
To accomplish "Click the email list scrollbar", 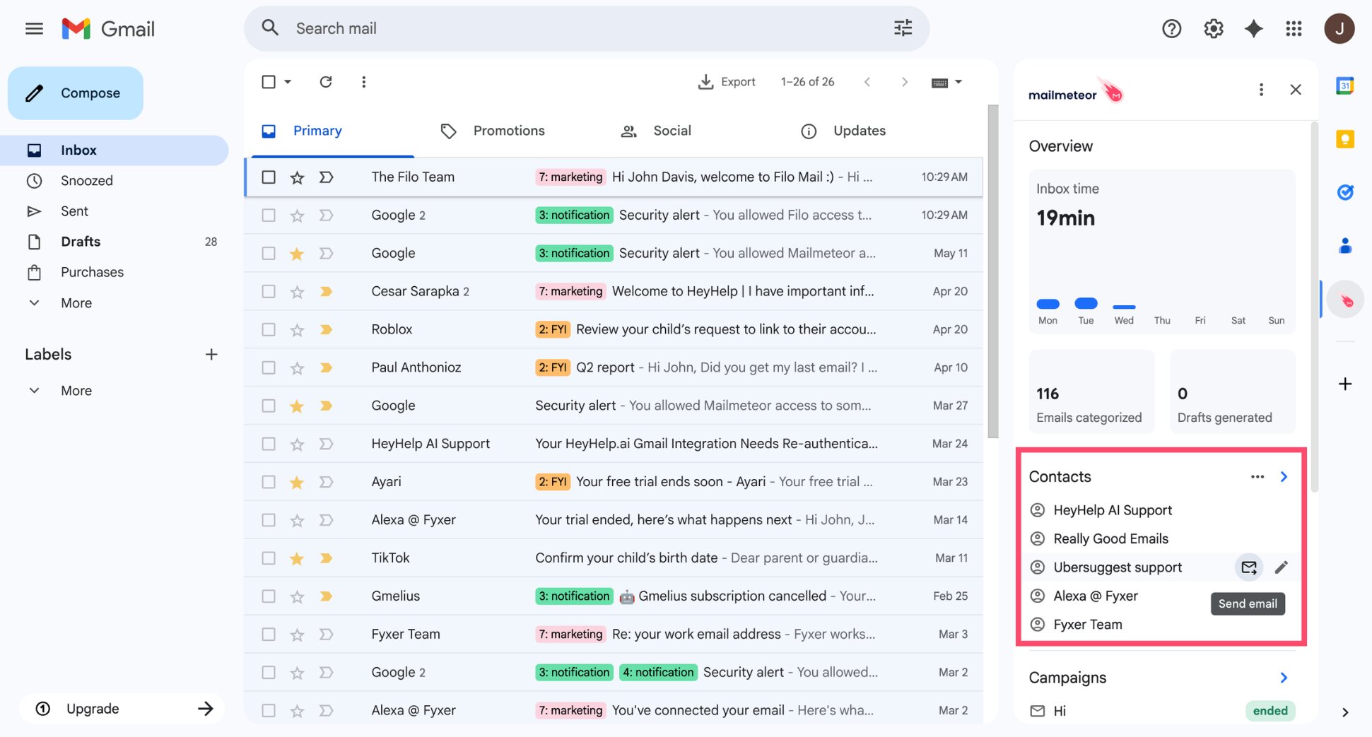I will pos(992,272).
